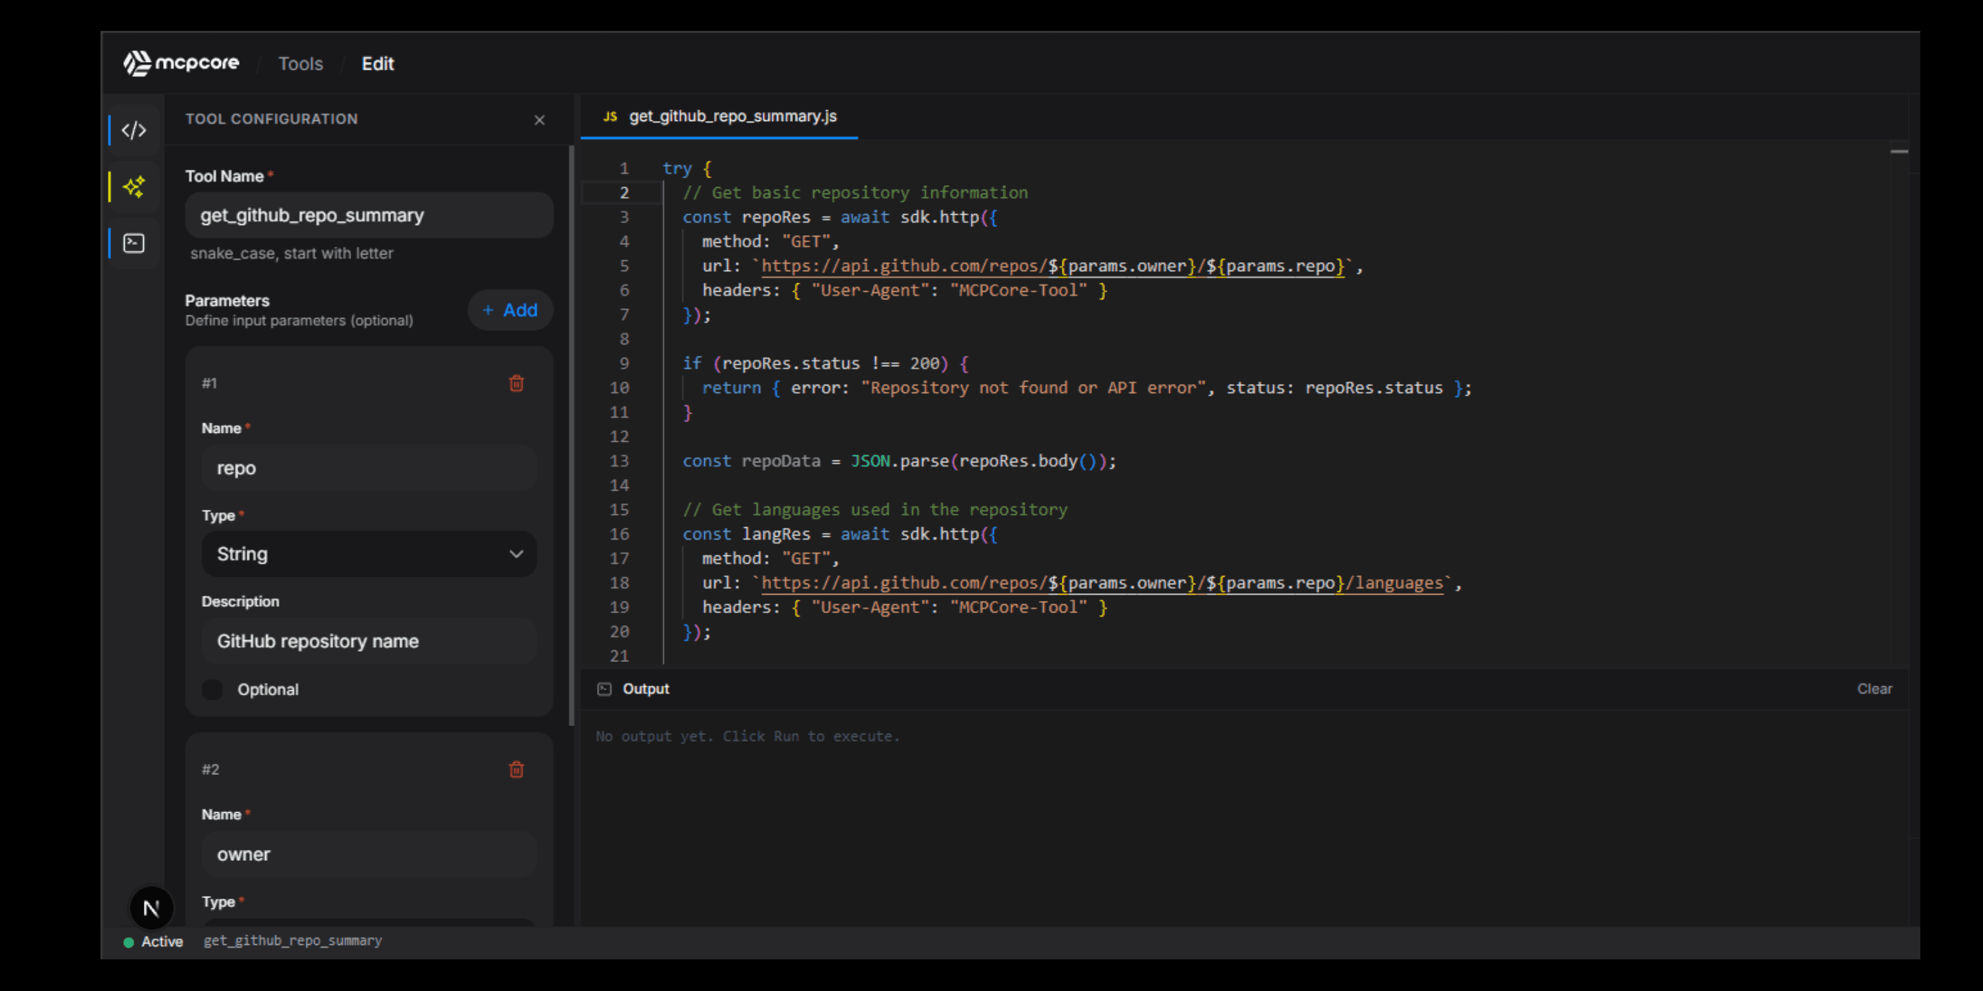Click the round N avatar badge
This screenshot has height=991, width=1983.
pos(151,908)
